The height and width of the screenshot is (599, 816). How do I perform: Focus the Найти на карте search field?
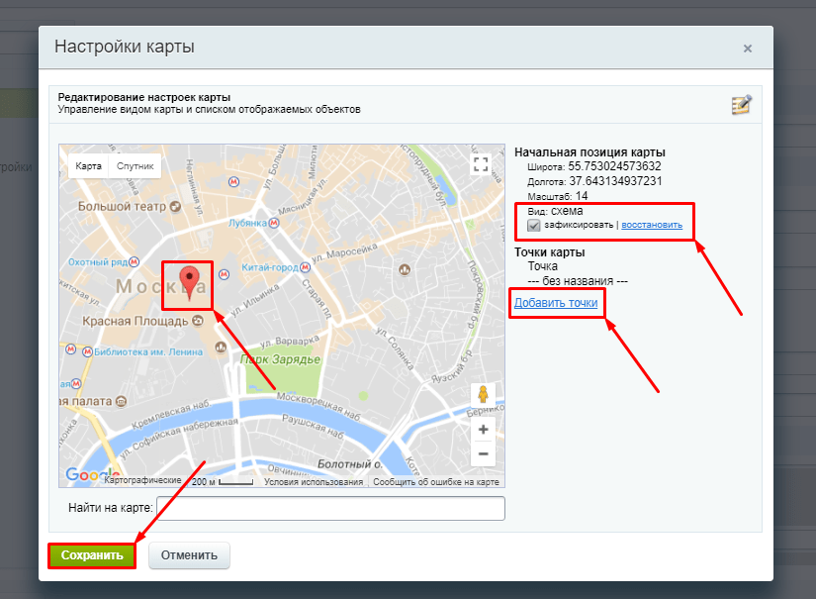click(x=330, y=508)
